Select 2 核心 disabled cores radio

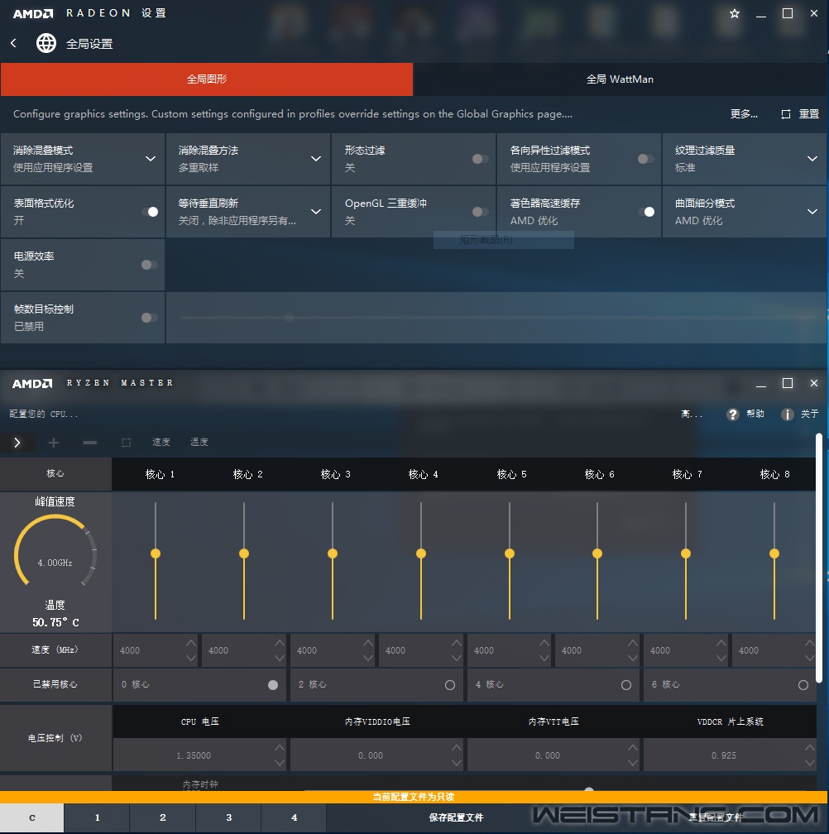click(450, 685)
